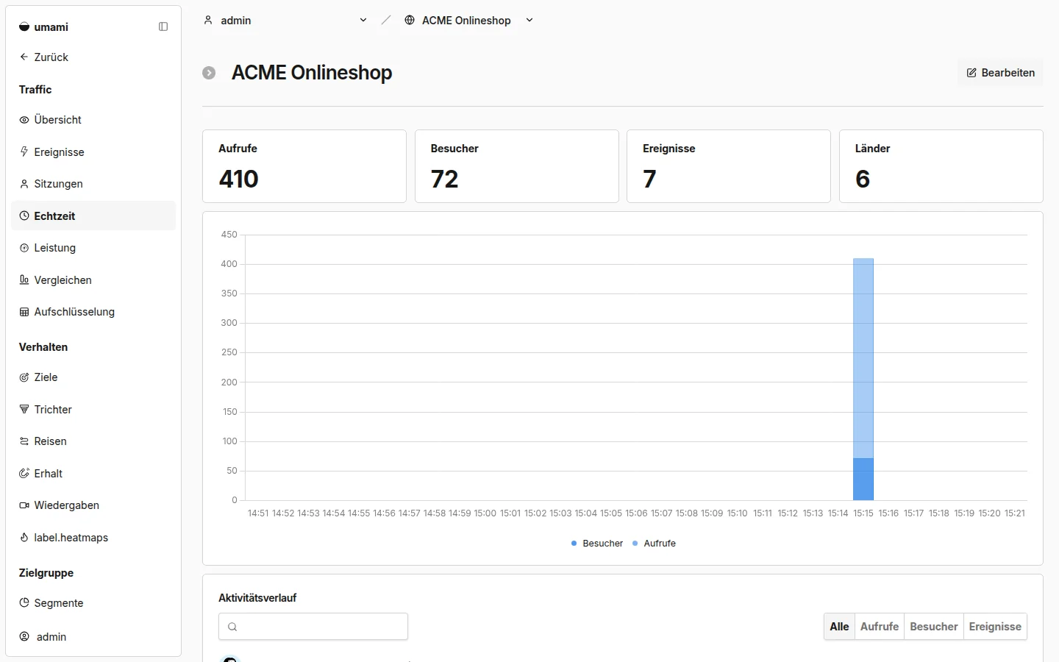Click the eye icon beside Übersicht
The width and height of the screenshot is (1059, 662).
point(24,120)
